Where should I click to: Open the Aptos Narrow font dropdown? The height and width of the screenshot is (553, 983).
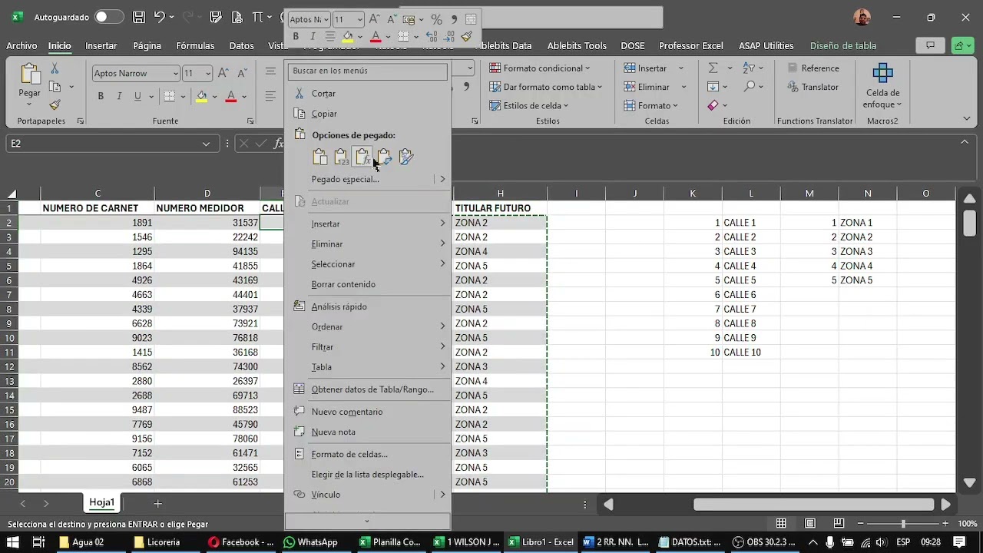[175, 74]
